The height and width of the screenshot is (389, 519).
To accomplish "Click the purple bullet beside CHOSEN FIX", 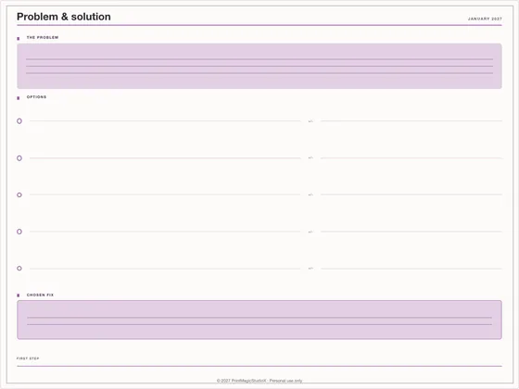I will pos(19,295).
